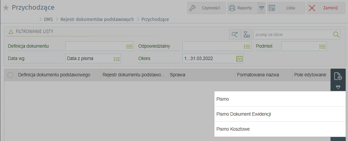Click the Lista button
348x141 pixels.
point(286,8)
